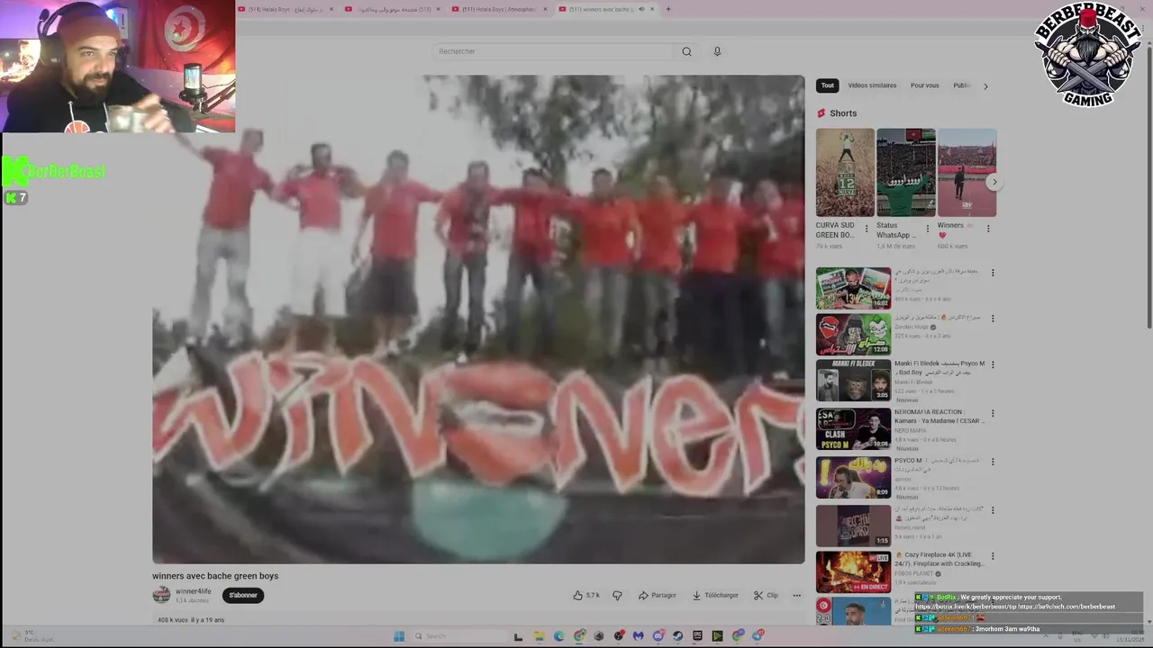This screenshot has height=648, width=1153.
Task: Click video title winners avec bache green boys
Action: [215, 576]
